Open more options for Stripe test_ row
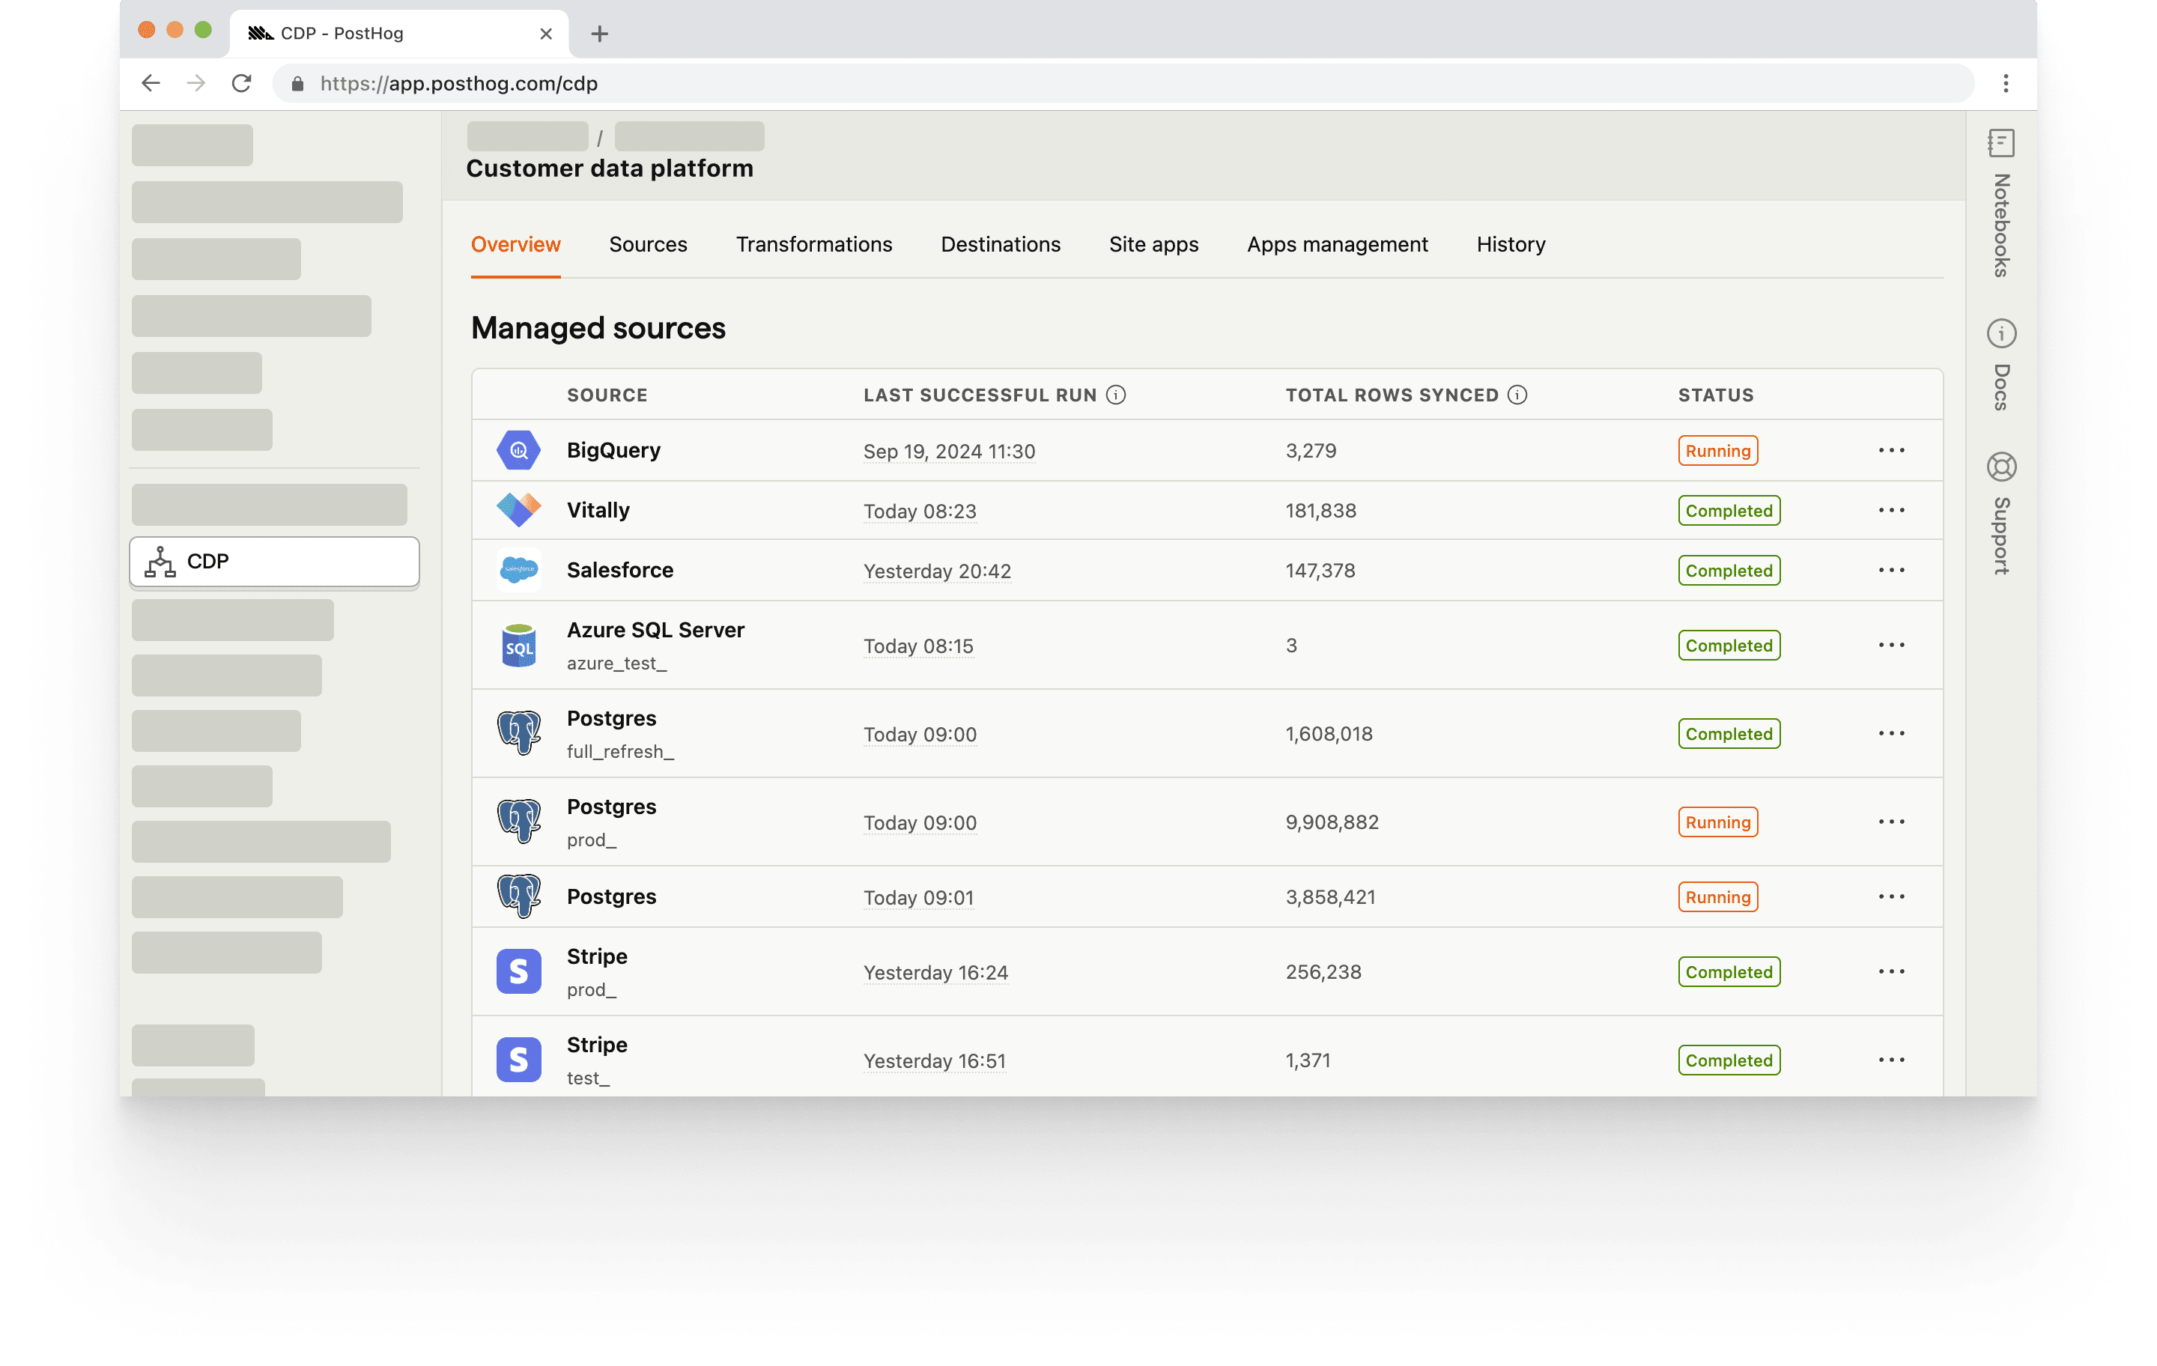Screen dimensions: 2157x1366 (1891, 1060)
